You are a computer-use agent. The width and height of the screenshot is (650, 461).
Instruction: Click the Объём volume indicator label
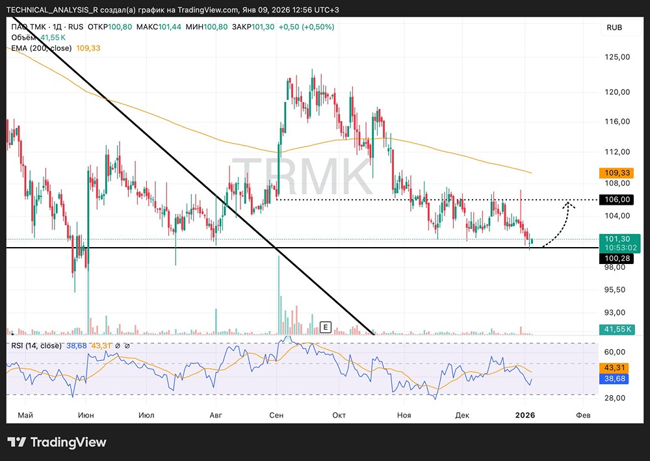[24, 38]
